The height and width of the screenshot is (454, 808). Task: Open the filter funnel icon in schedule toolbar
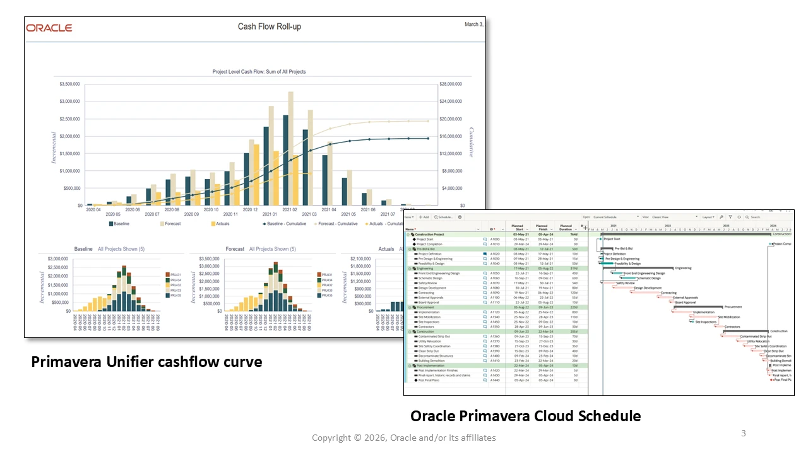pyautogui.click(x=730, y=217)
